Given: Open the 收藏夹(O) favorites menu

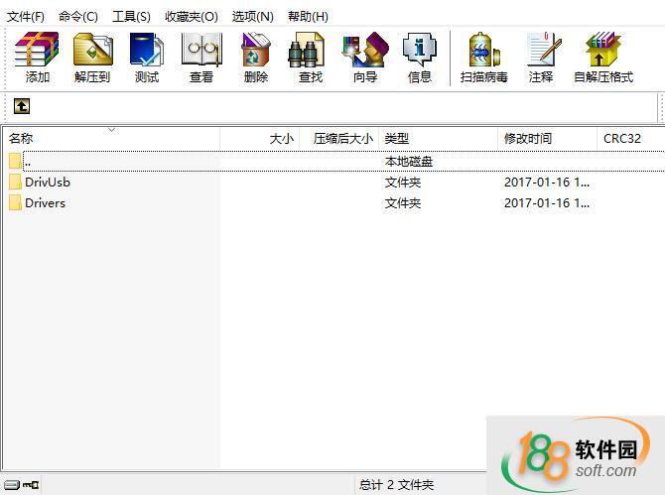Looking at the screenshot, I should (x=191, y=16).
